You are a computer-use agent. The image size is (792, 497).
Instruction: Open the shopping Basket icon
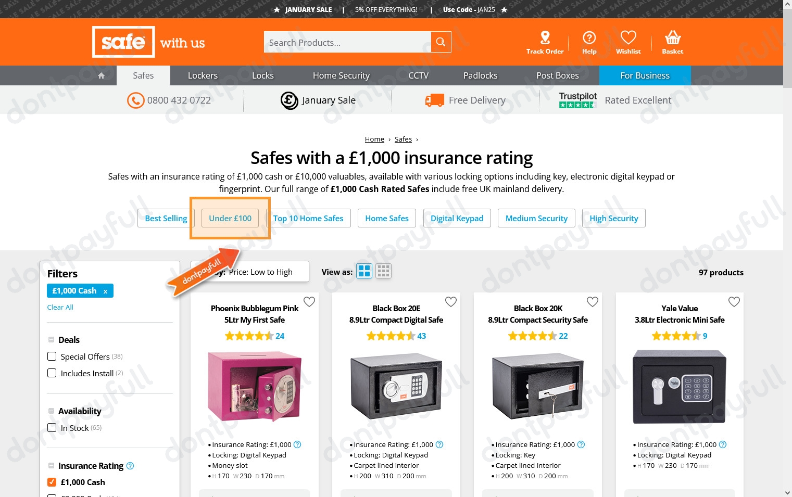pyautogui.click(x=672, y=37)
